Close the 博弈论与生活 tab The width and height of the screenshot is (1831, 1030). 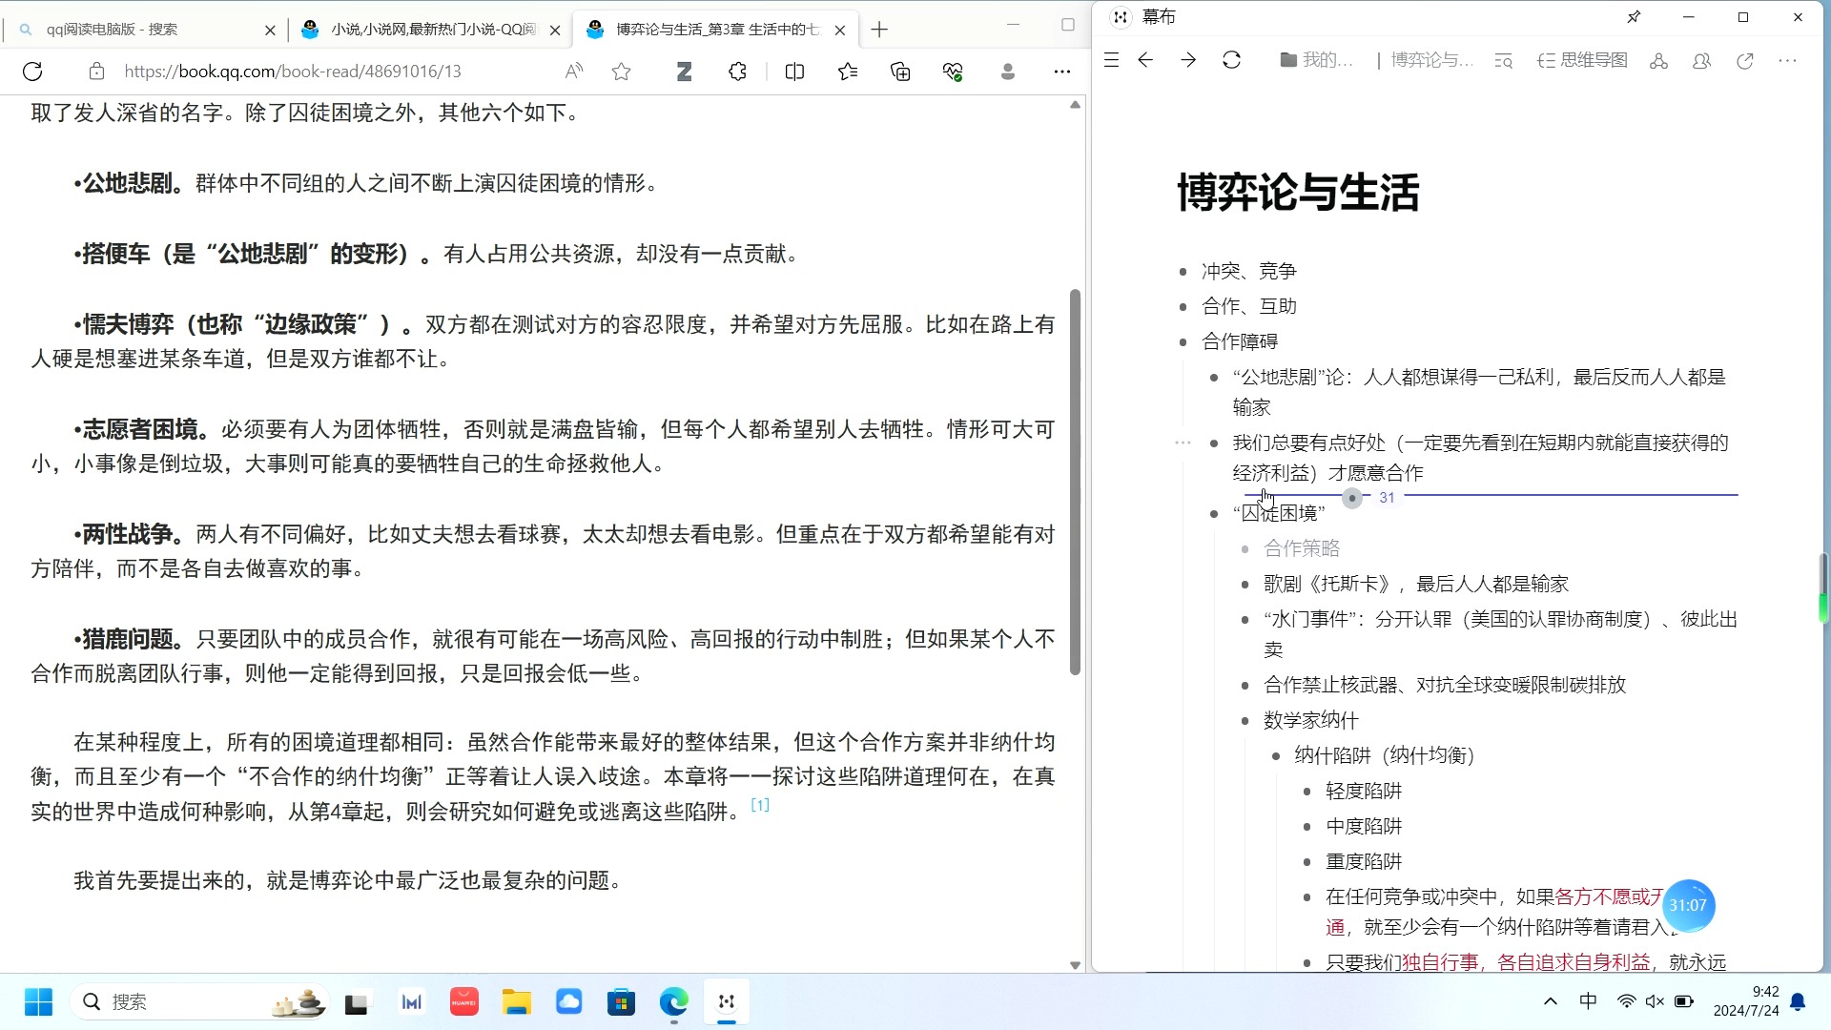coord(840,30)
